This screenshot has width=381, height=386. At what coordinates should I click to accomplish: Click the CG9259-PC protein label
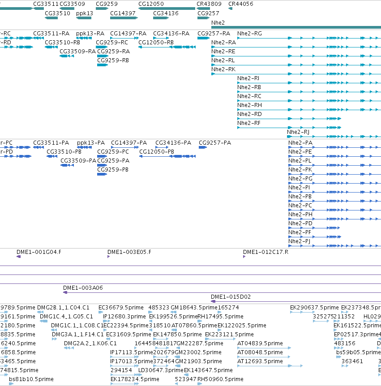click(113, 152)
